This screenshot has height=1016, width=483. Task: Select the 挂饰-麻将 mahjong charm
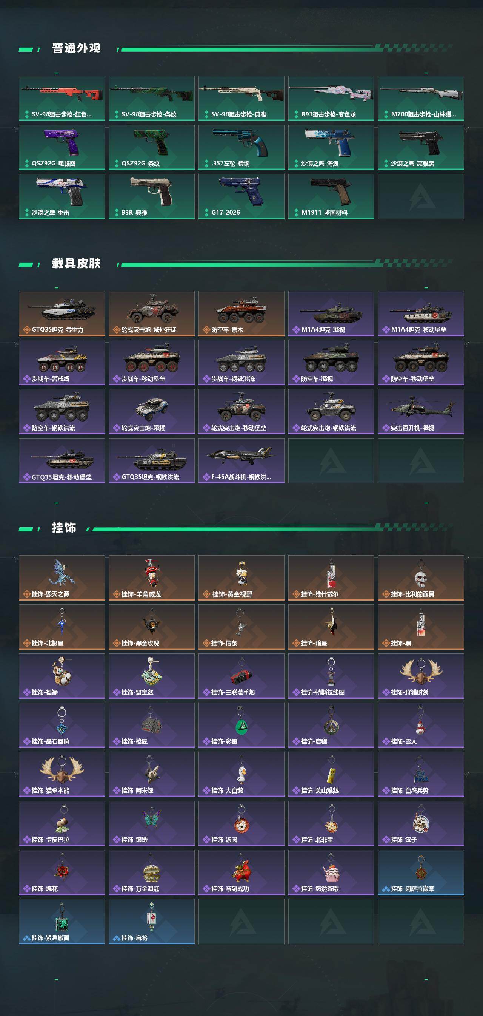pyautogui.click(x=152, y=921)
